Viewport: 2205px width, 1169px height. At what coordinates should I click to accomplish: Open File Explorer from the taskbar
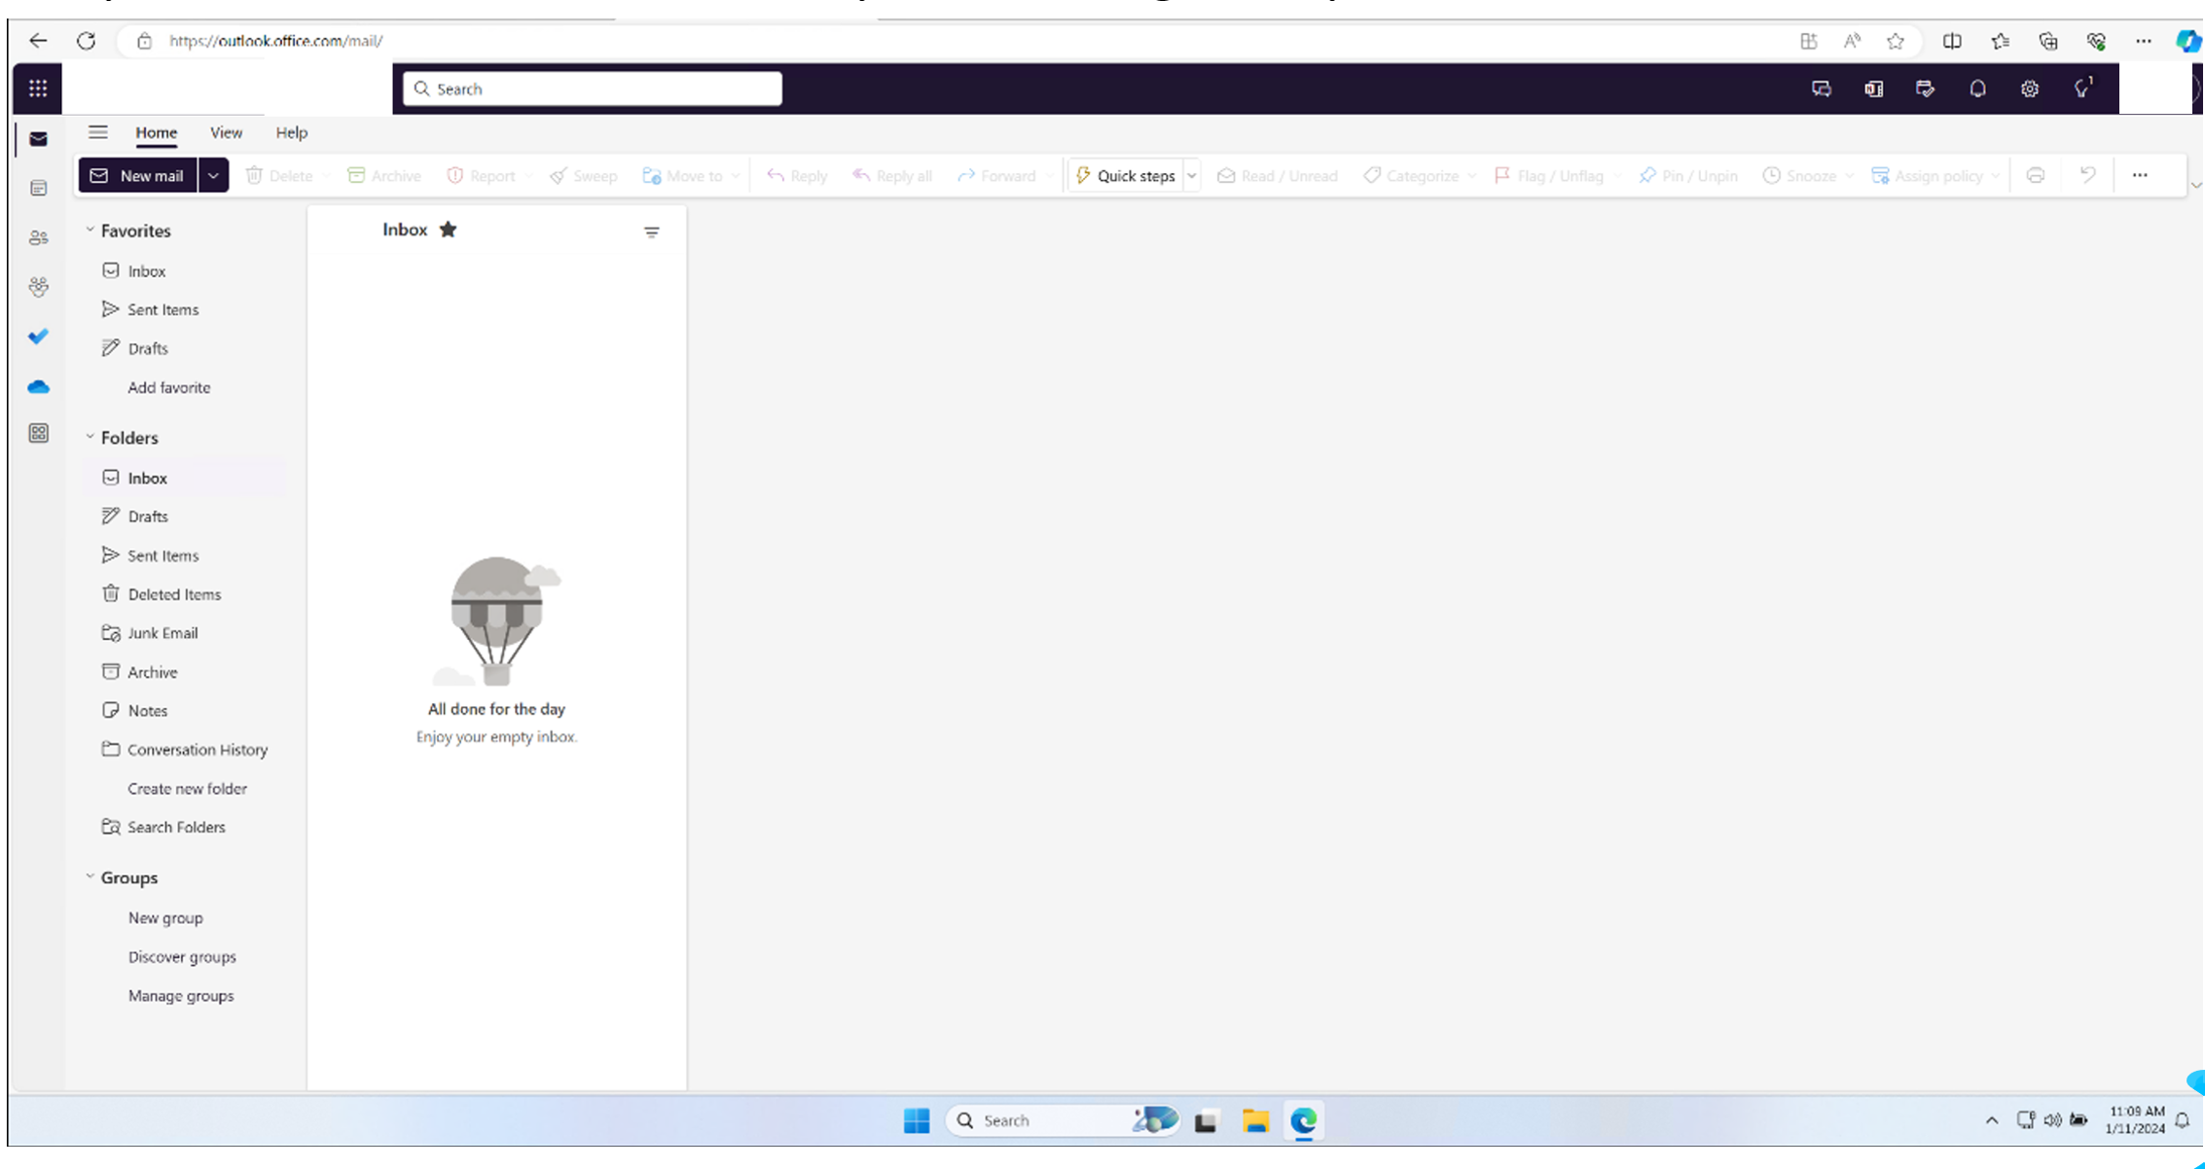pos(1255,1120)
